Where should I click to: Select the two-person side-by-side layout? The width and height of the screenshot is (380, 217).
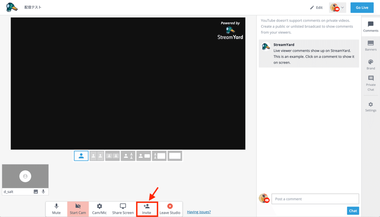coord(97,156)
